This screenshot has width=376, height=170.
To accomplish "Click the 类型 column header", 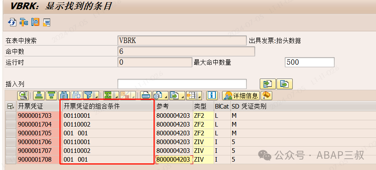I will pos(203,107).
